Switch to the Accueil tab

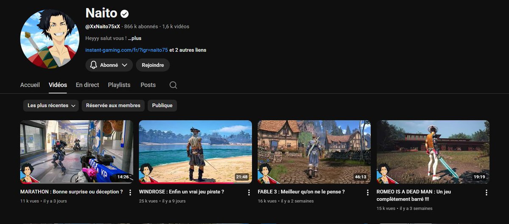coord(30,85)
